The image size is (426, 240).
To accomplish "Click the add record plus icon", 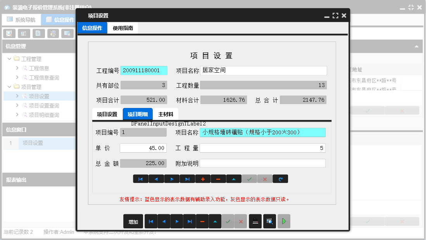I will tap(203, 179).
